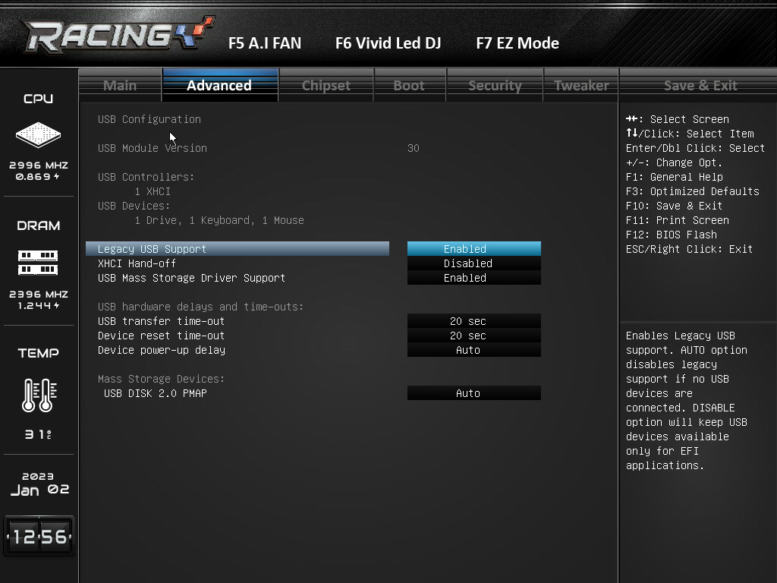The image size is (777, 583).
Task: Click the Racing logo at top left
Action: click(x=118, y=34)
